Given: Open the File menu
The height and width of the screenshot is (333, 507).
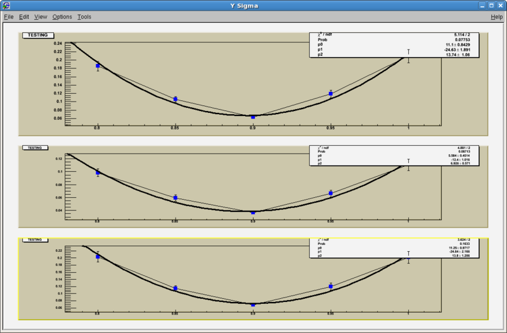Looking at the screenshot, I should 8,17.
